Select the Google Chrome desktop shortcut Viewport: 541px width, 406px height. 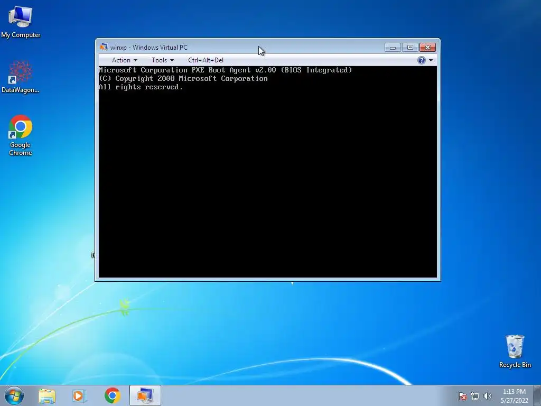[21, 135]
